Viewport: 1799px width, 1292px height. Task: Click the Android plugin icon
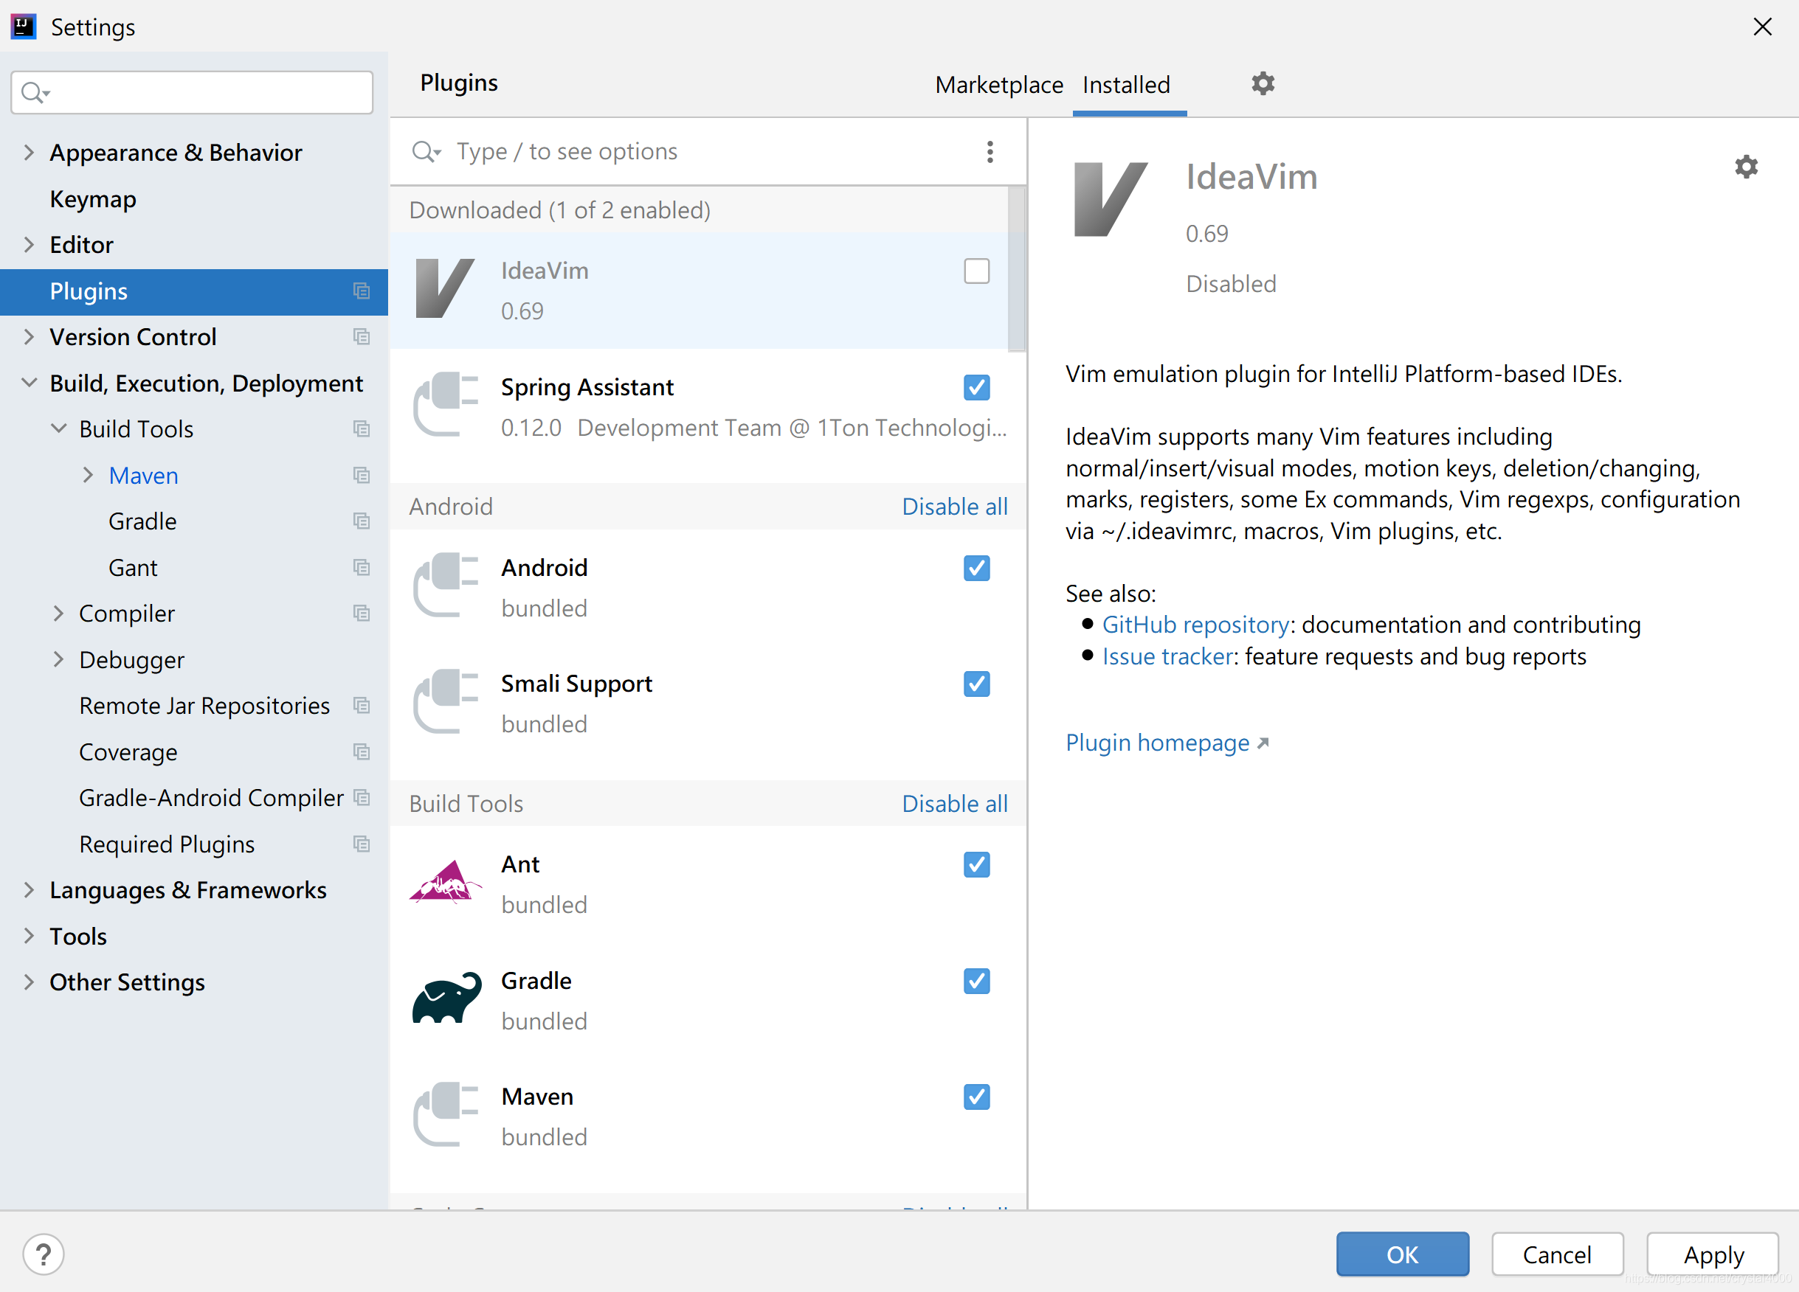click(x=446, y=585)
